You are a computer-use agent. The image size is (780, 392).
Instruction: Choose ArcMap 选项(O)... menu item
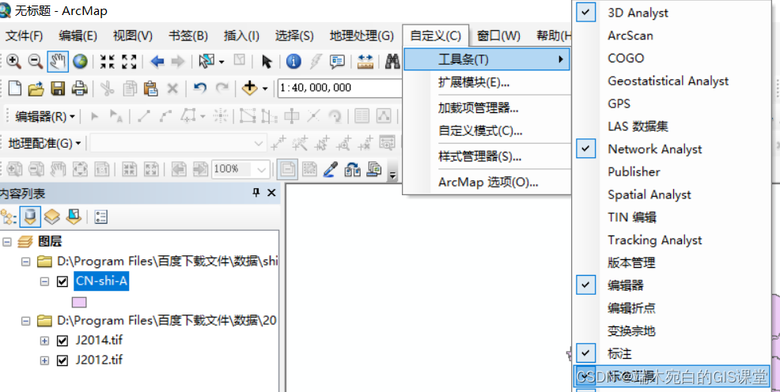pyautogui.click(x=487, y=183)
